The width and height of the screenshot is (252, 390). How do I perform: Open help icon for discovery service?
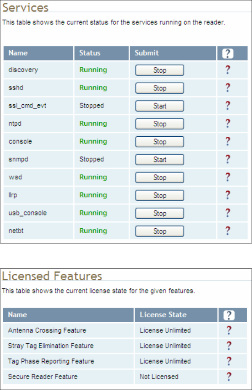coord(228,70)
